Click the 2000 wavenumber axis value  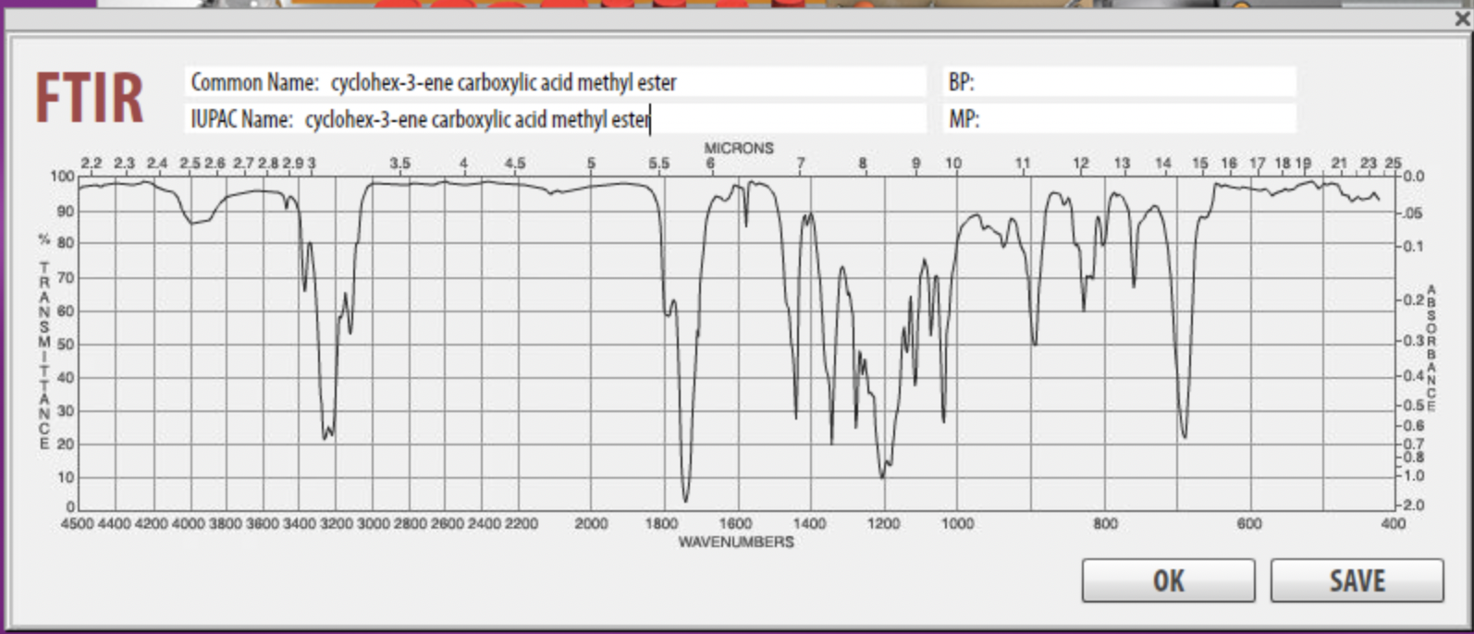pyautogui.click(x=591, y=524)
